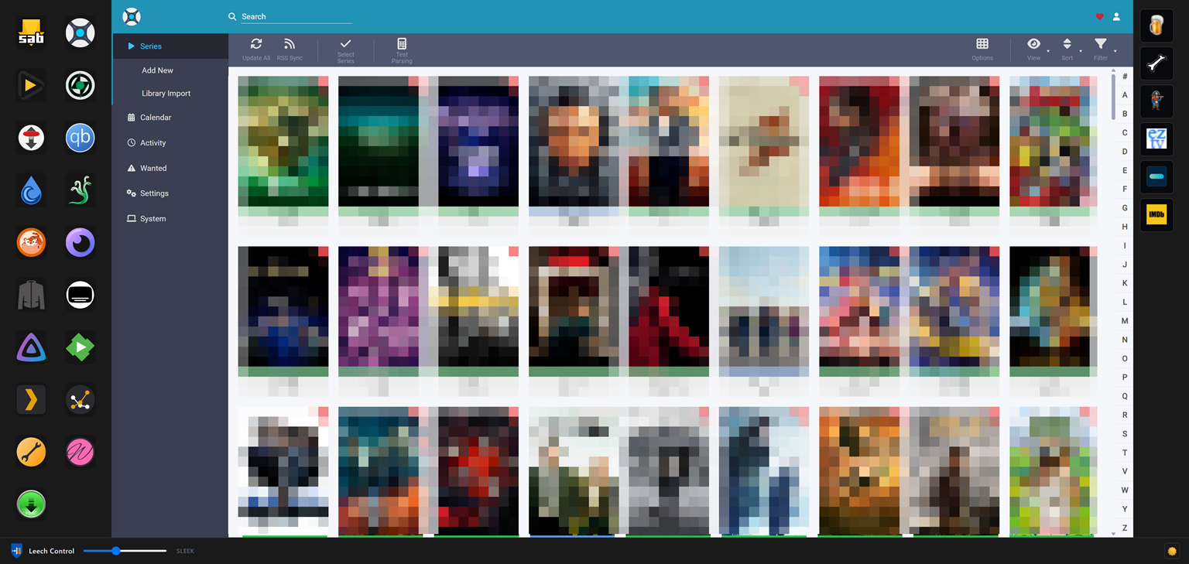Click Select Series toolbar button

(345, 50)
